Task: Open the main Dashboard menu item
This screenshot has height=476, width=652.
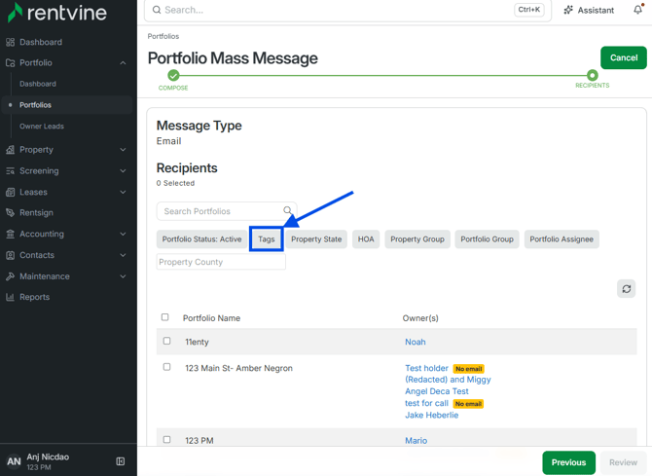Action: pyautogui.click(x=41, y=42)
